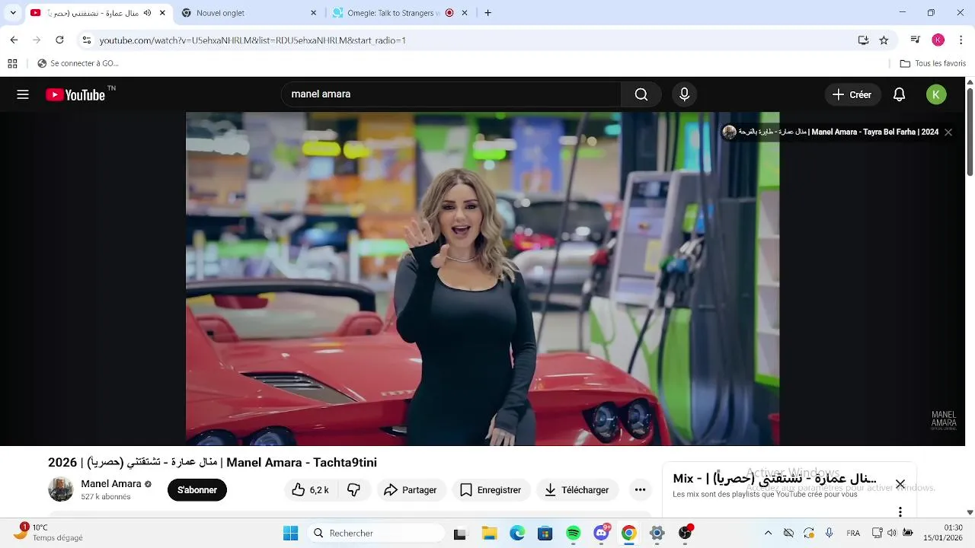
Task: Click the search magnifier button
Action: (x=641, y=94)
